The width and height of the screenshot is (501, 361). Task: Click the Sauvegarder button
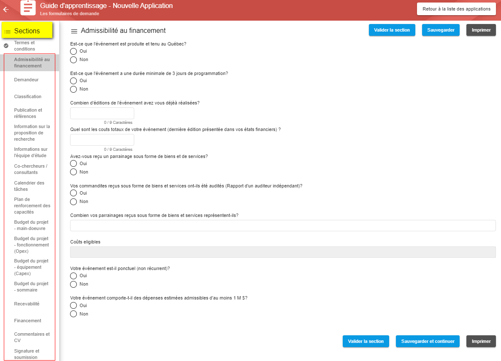point(441,30)
